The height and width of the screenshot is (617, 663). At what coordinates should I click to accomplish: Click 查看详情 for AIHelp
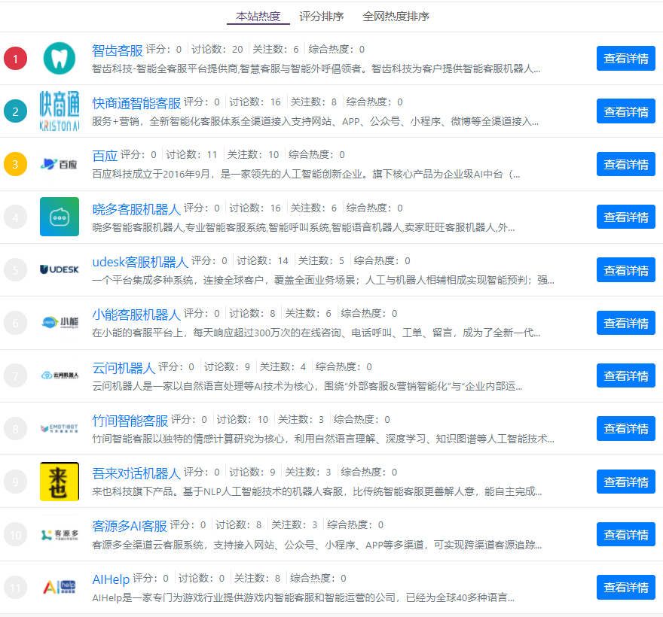click(626, 588)
